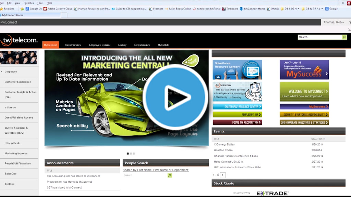Click the MySuccess purple button

(304, 107)
